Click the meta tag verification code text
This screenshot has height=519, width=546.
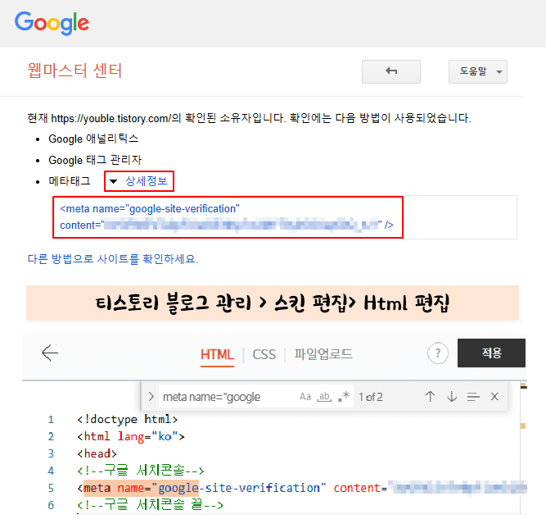click(227, 217)
